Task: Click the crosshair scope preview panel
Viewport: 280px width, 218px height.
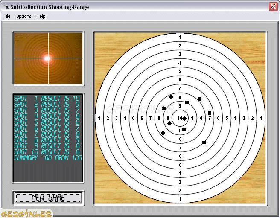Action: pyautogui.click(x=48, y=58)
